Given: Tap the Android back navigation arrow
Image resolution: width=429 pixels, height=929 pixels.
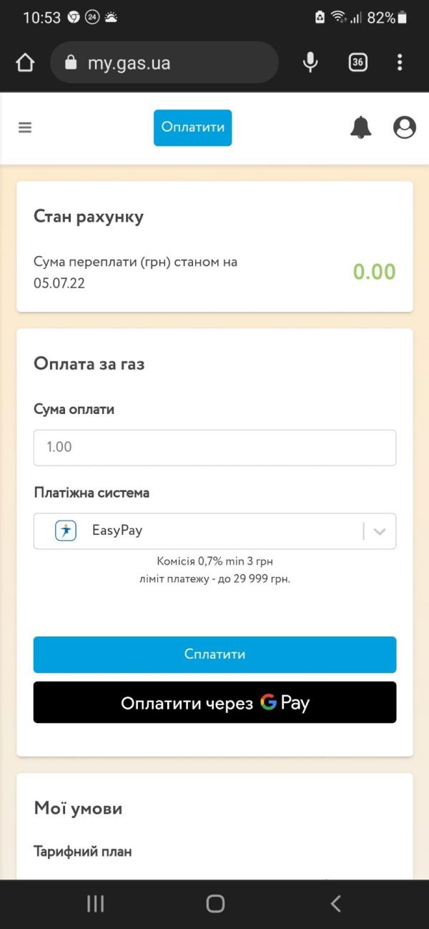Looking at the screenshot, I should pos(335,903).
